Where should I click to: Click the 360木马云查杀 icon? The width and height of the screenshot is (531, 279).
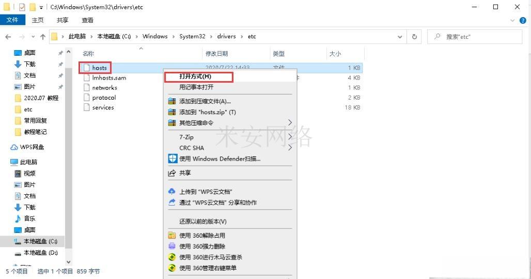(x=172, y=257)
